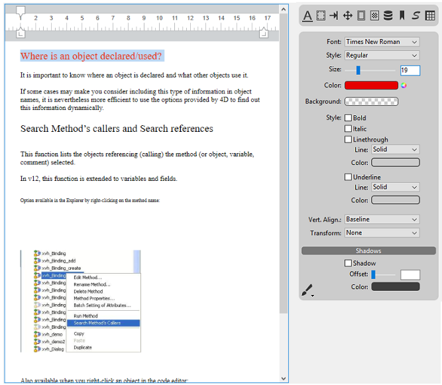Click the stacked discs database icon
Image resolution: width=442 pixels, height=385 pixels.
(388, 16)
